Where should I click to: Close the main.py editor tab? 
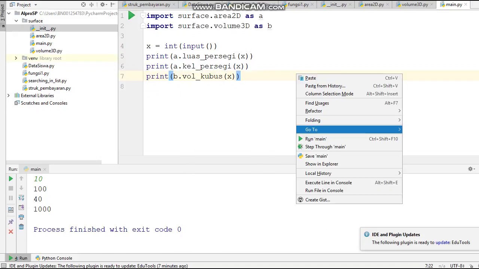pos(467,4)
